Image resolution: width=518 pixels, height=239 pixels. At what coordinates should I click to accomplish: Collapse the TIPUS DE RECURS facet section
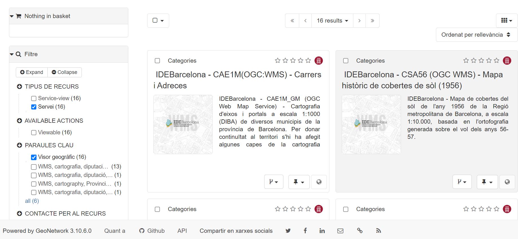tap(19, 87)
